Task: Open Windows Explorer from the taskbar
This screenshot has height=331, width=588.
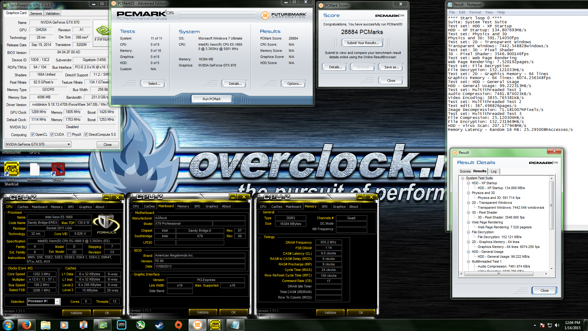Action: pos(45,325)
